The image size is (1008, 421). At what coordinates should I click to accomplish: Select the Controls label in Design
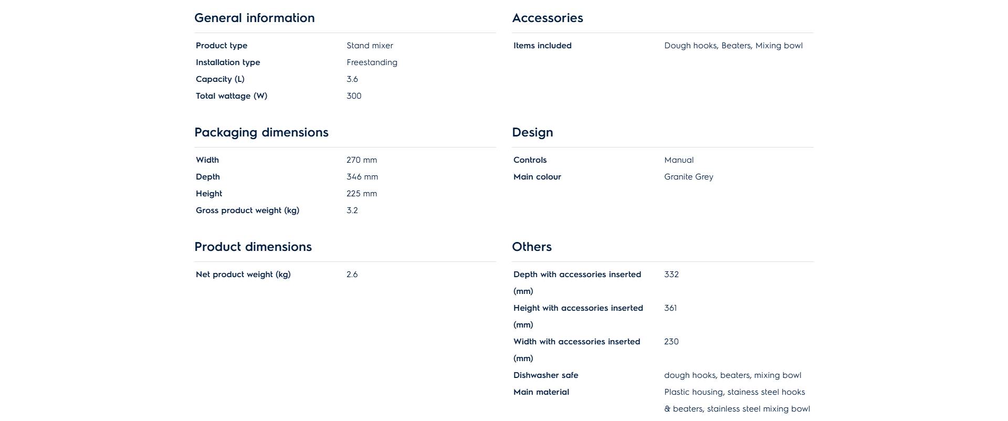coord(530,160)
